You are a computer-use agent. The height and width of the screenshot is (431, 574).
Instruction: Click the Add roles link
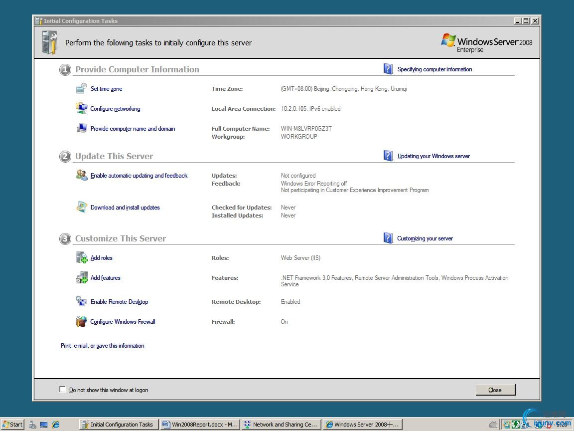pyautogui.click(x=102, y=258)
